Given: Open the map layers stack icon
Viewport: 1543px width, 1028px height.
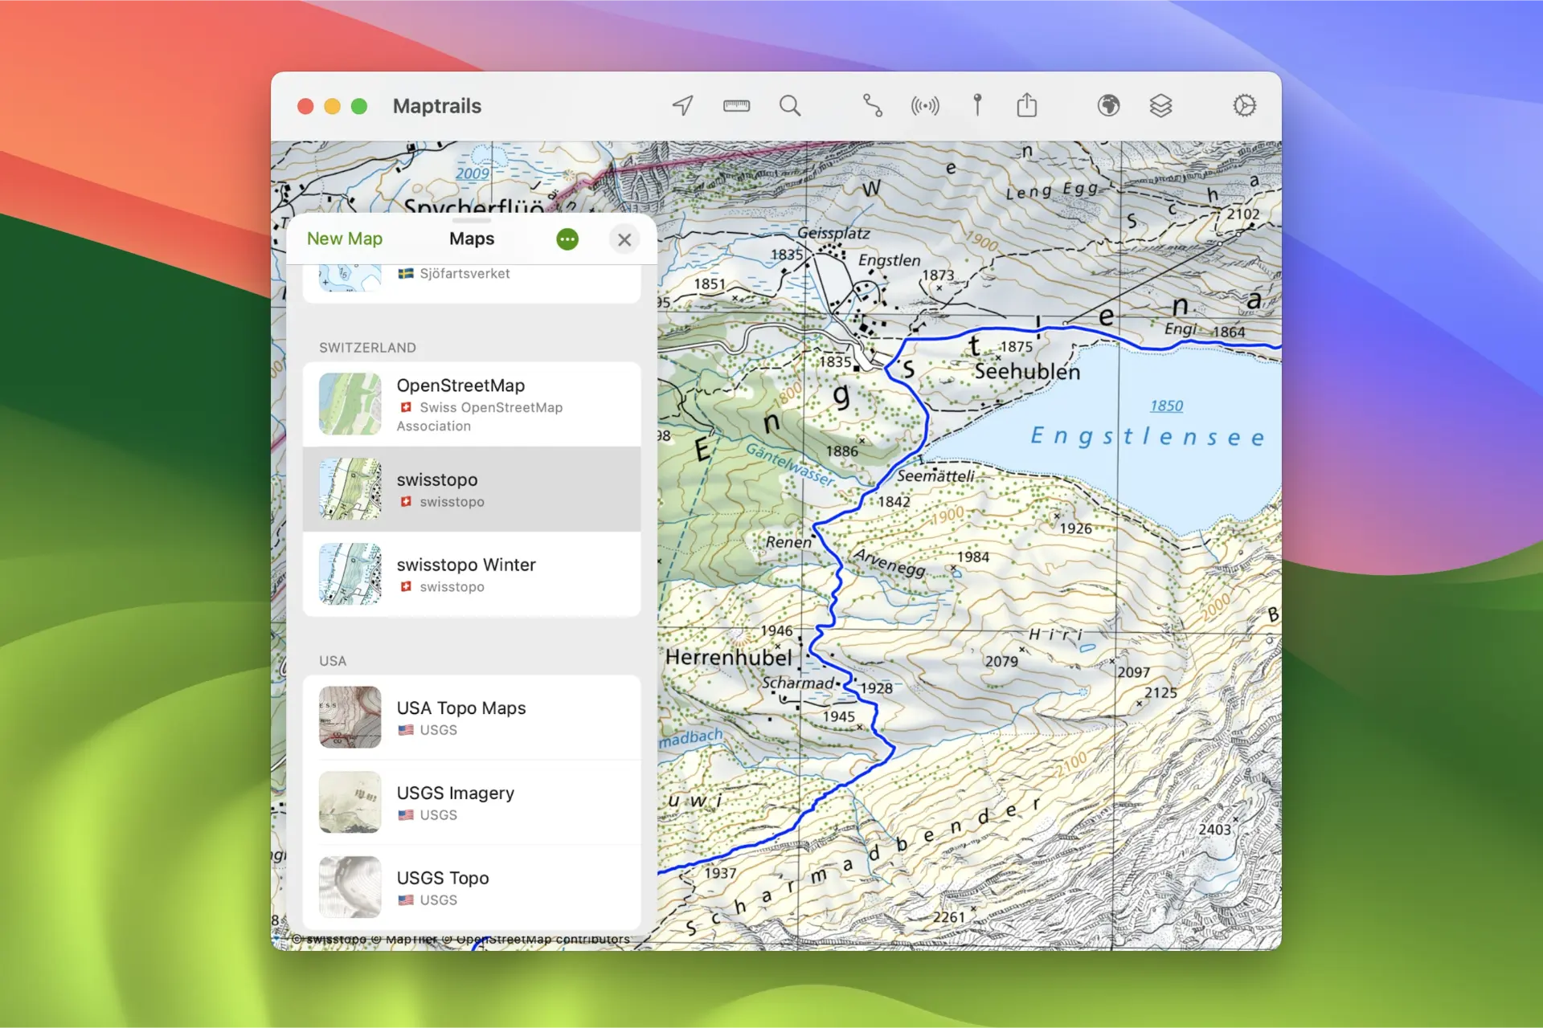Looking at the screenshot, I should 1160,105.
